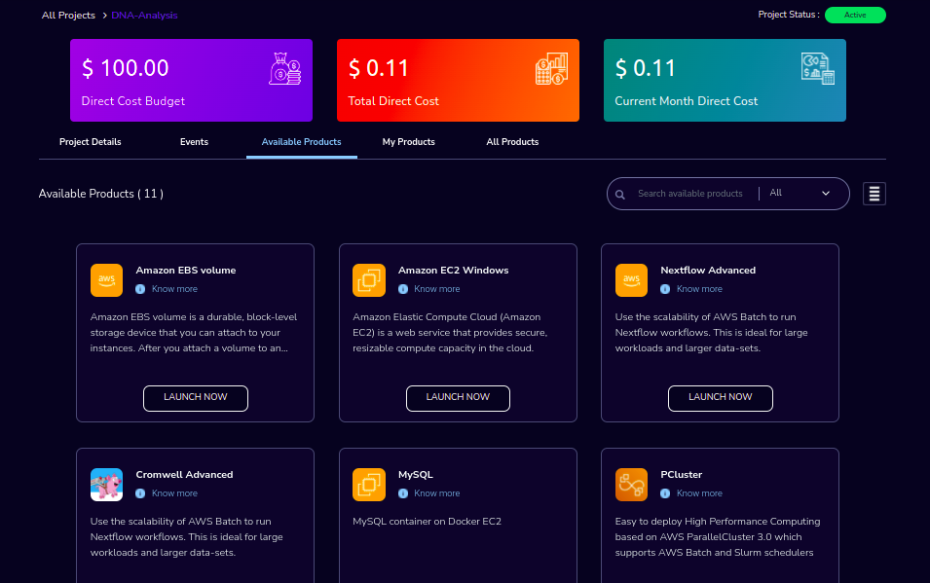
Task: Click info icon under PCluster
Action: pos(665,493)
